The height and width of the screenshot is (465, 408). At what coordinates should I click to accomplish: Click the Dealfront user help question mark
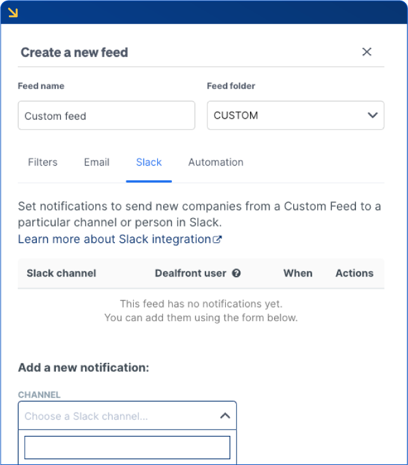click(237, 273)
